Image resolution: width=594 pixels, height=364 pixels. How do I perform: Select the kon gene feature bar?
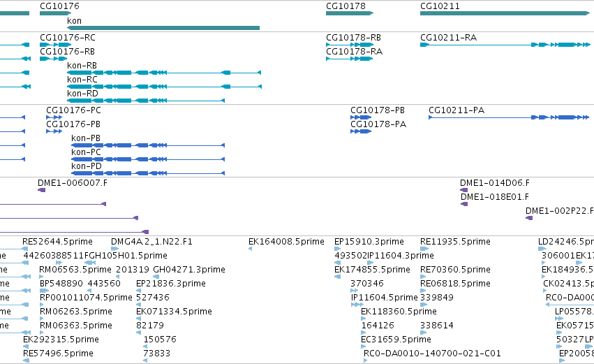163,28
